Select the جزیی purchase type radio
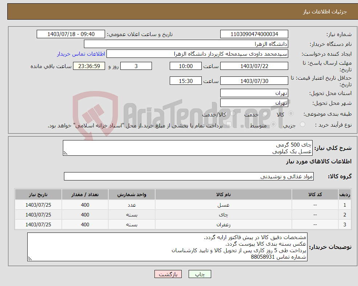 [x=302, y=124]
